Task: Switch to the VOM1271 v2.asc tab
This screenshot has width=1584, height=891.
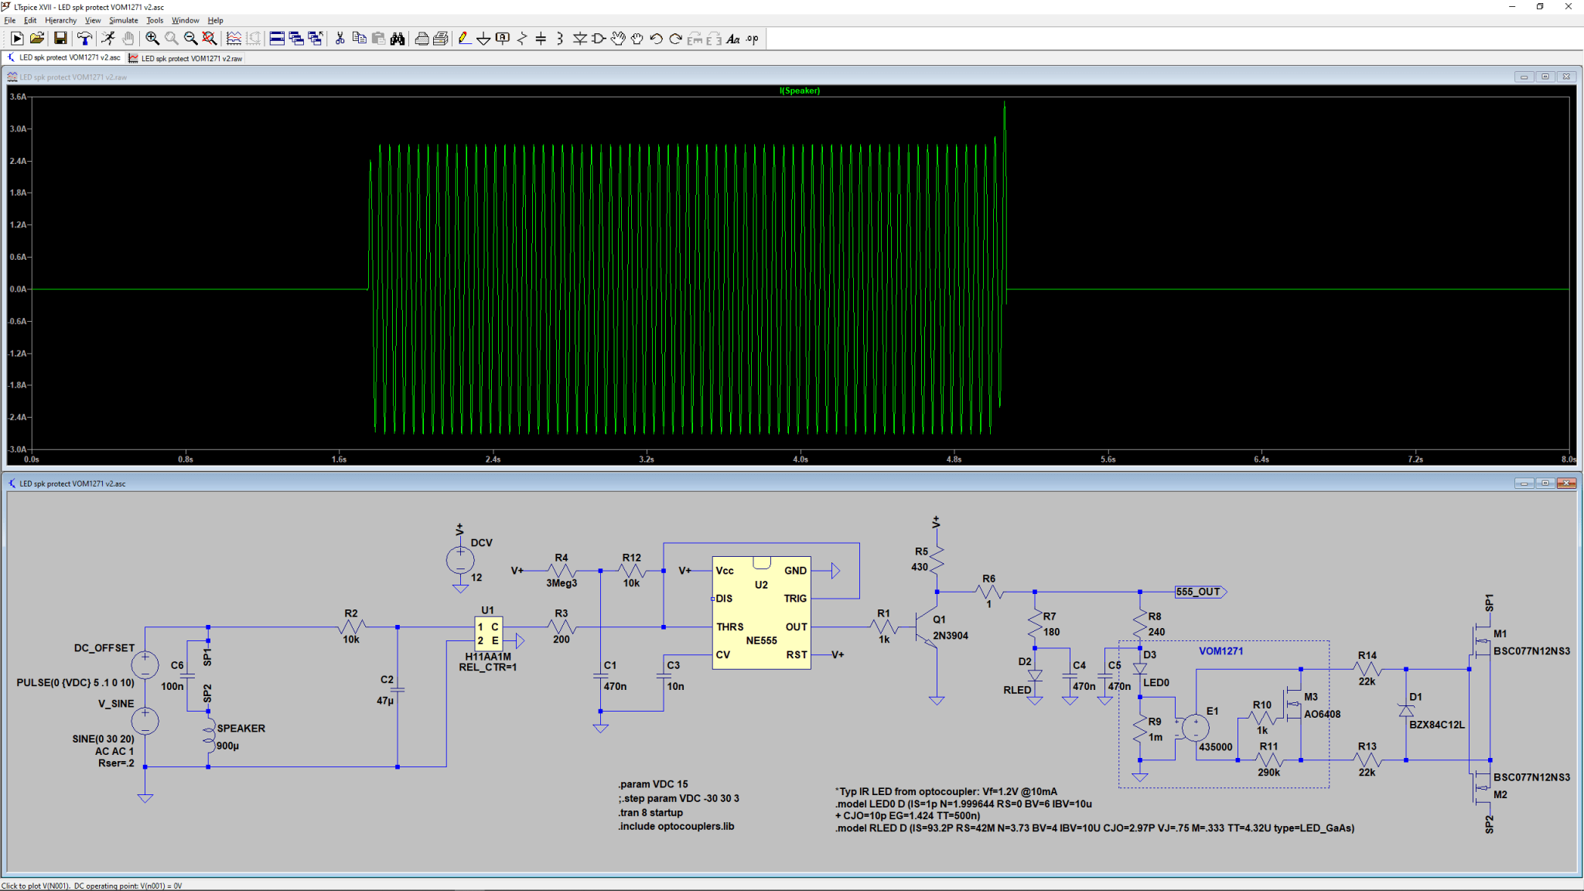Action: (63, 58)
